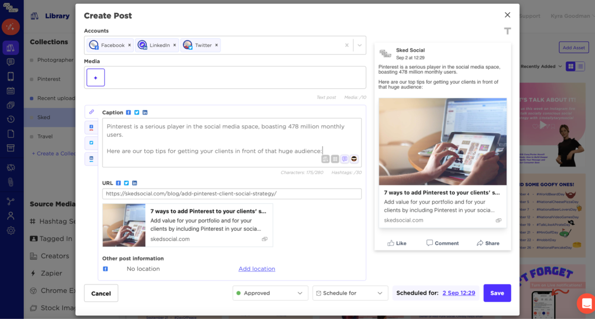Remove Facebook account chip

click(x=130, y=45)
